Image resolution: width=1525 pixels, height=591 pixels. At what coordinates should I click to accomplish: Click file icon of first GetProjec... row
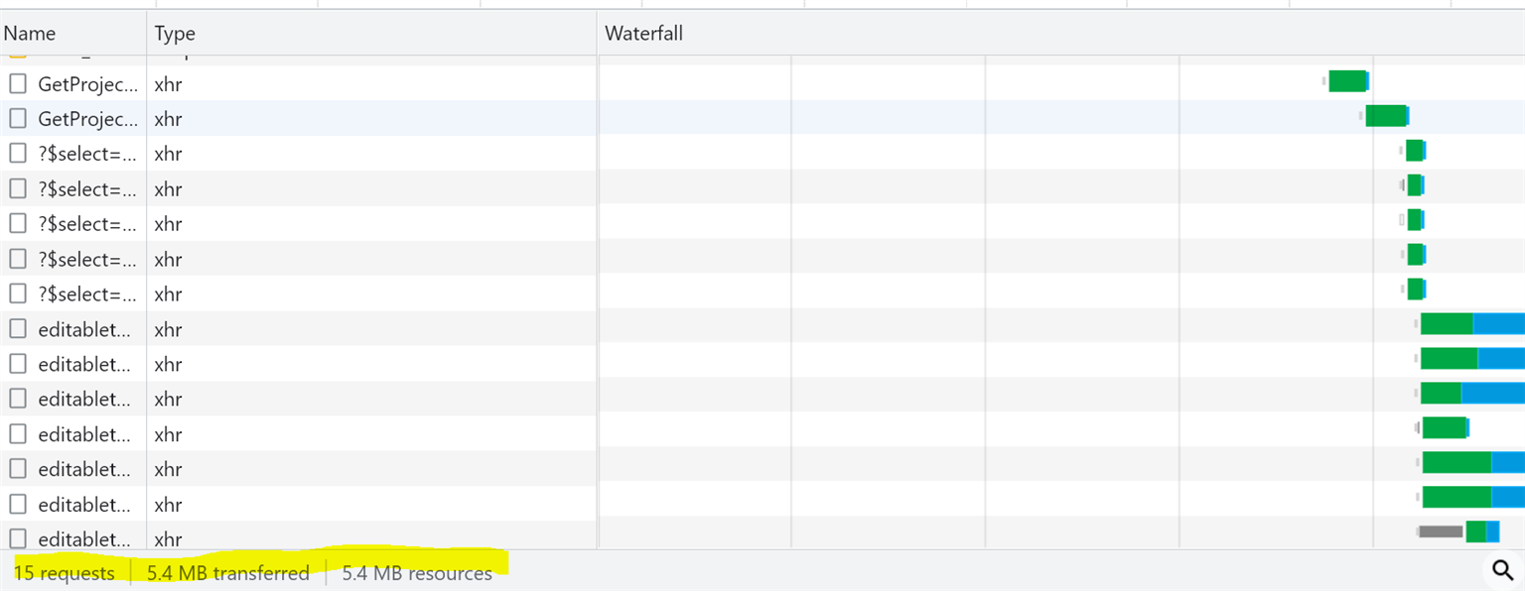click(18, 83)
